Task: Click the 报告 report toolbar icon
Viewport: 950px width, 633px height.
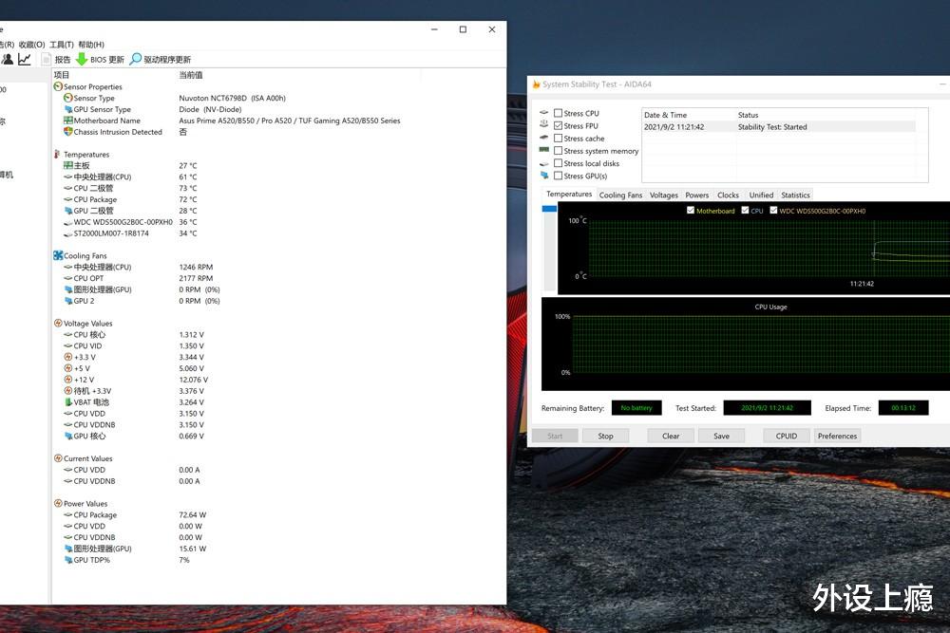Action: tap(47, 59)
